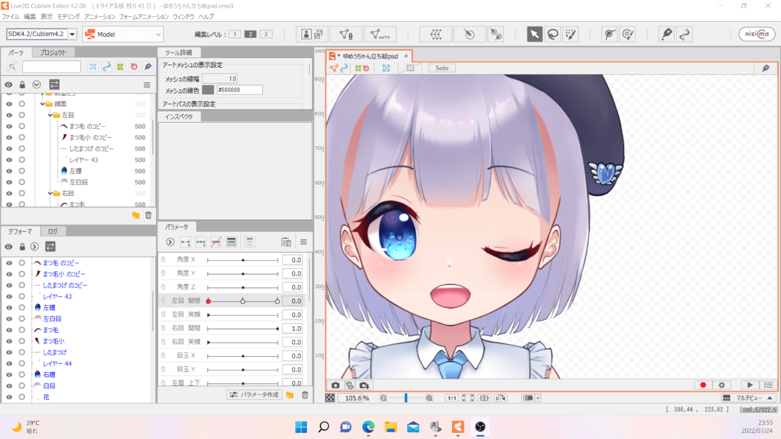Screen dimensions: 781x439
Task: Delete selected part with trash icon
Action: click(148, 215)
